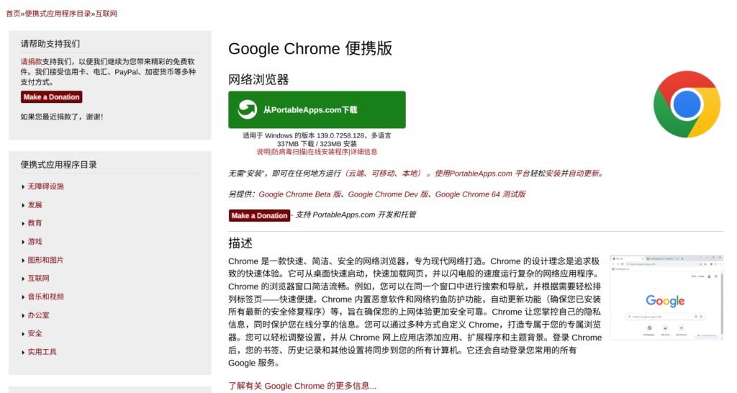
Task: Click the 如果您最近捐款了，谢谢! text
Action: pos(62,117)
